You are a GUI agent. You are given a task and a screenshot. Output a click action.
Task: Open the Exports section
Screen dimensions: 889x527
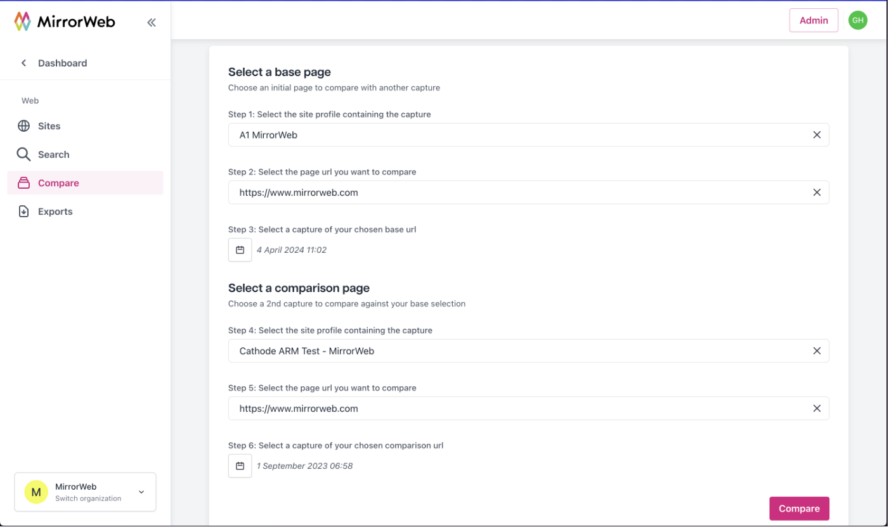[85, 211]
